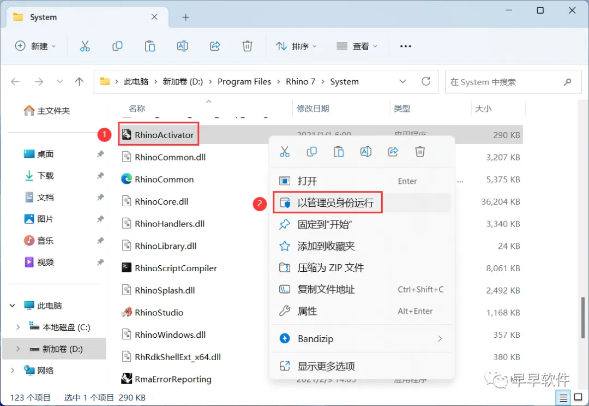Viewport: 589px width, 406px height.
Task: Go forward with the Forward arrow
Action: pyautogui.click(x=39, y=81)
